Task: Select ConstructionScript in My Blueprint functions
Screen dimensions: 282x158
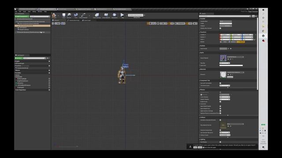Action: tap(22, 68)
